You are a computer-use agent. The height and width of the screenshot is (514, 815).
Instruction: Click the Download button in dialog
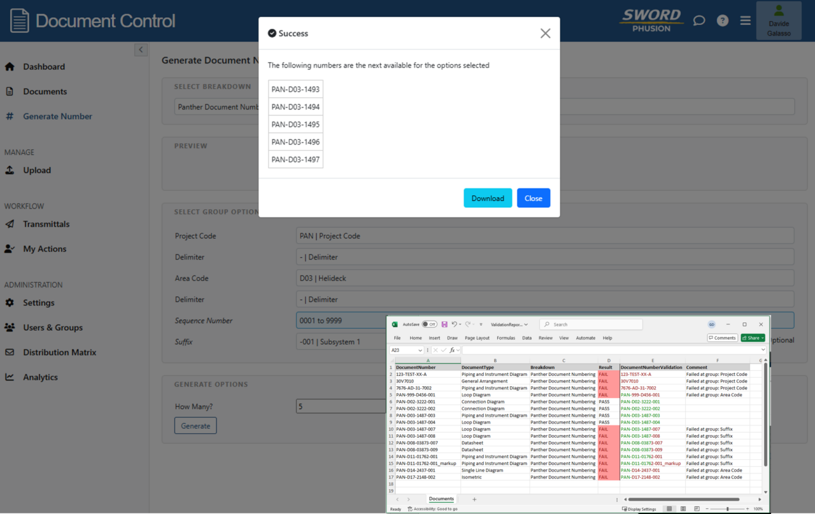point(488,198)
